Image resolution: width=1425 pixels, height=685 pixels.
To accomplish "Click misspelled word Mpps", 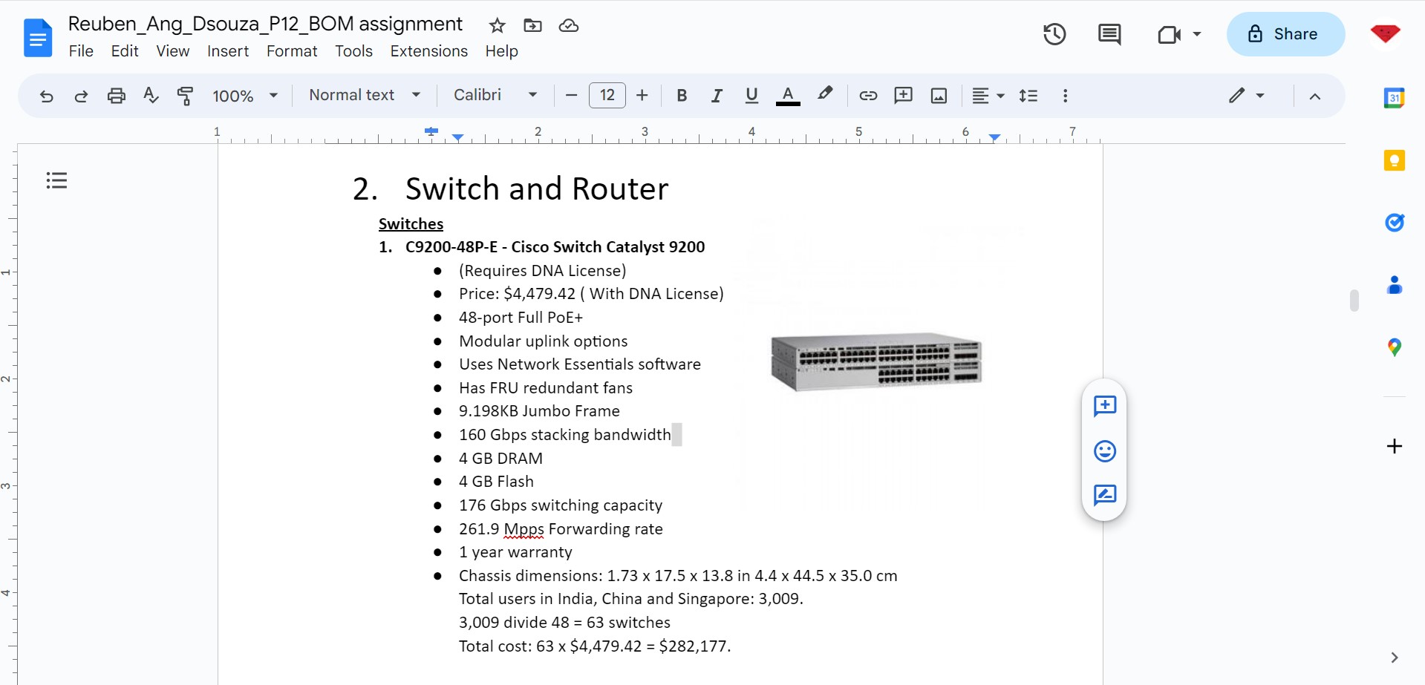I will (x=524, y=529).
